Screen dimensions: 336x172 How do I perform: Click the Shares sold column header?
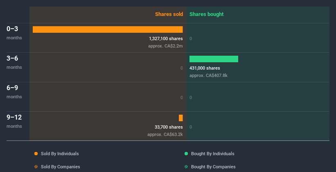169,14
